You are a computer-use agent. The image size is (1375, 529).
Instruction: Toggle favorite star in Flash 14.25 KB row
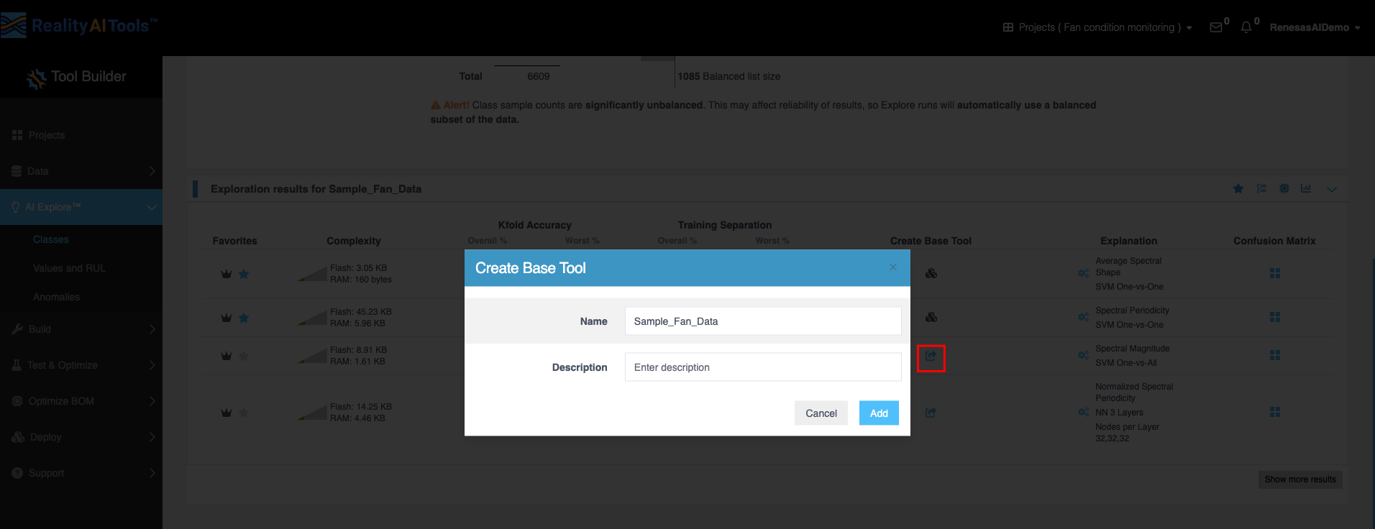[x=244, y=413]
